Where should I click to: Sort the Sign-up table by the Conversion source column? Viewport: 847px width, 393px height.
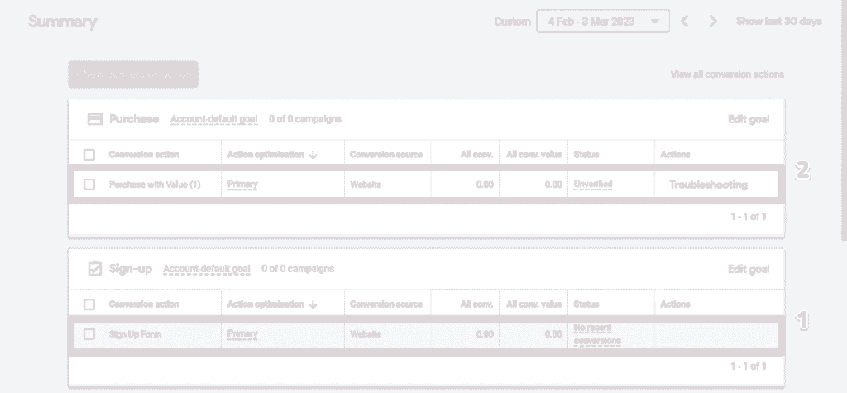coord(385,304)
